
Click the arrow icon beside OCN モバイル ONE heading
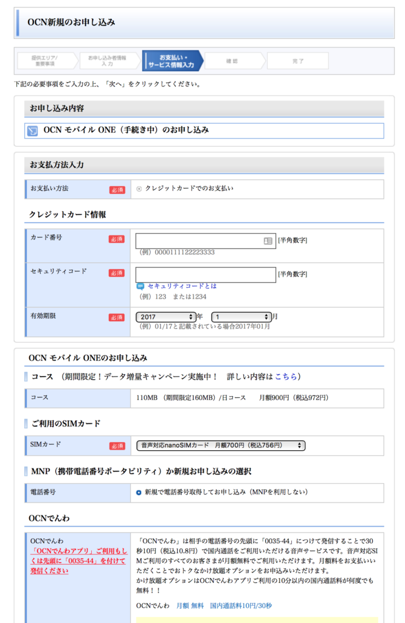[x=32, y=131]
